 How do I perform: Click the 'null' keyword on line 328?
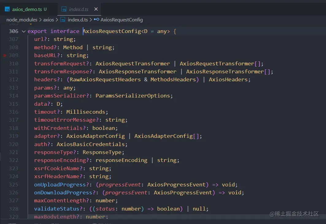[x=199, y=209]
